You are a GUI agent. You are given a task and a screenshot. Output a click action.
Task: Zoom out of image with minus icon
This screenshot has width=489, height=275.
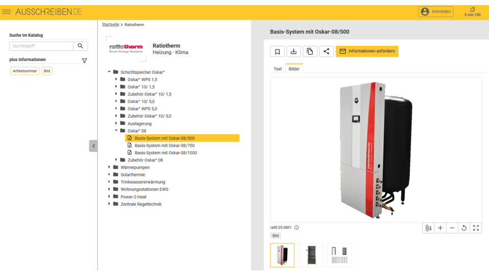452,228
